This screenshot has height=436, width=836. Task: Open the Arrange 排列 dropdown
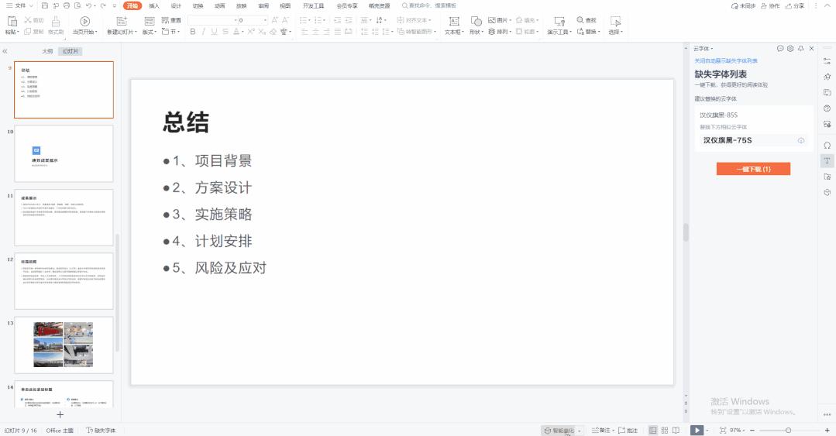click(500, 32)
